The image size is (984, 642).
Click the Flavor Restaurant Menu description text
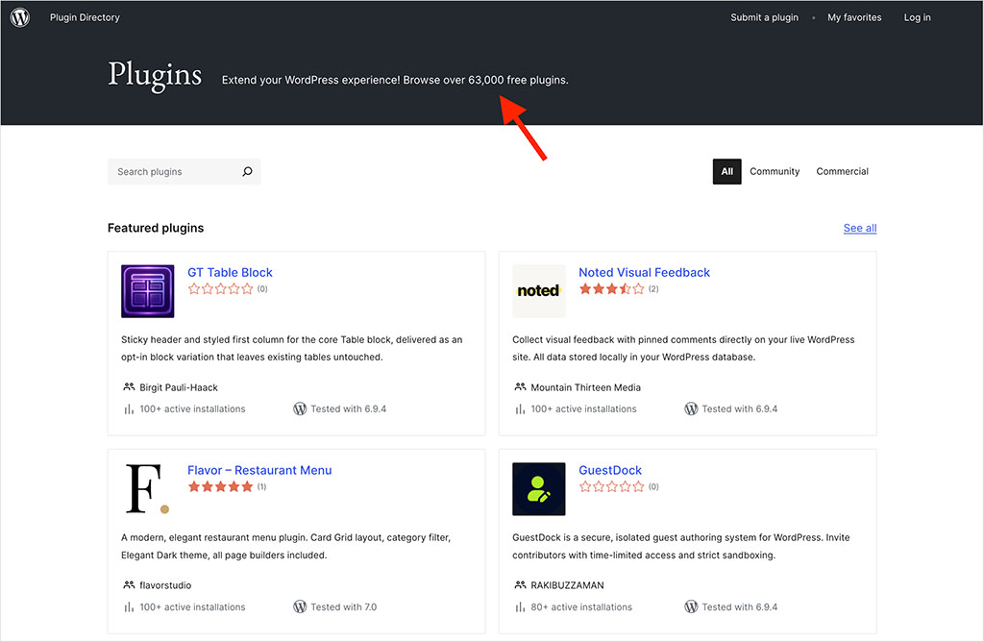click(285, 546)
